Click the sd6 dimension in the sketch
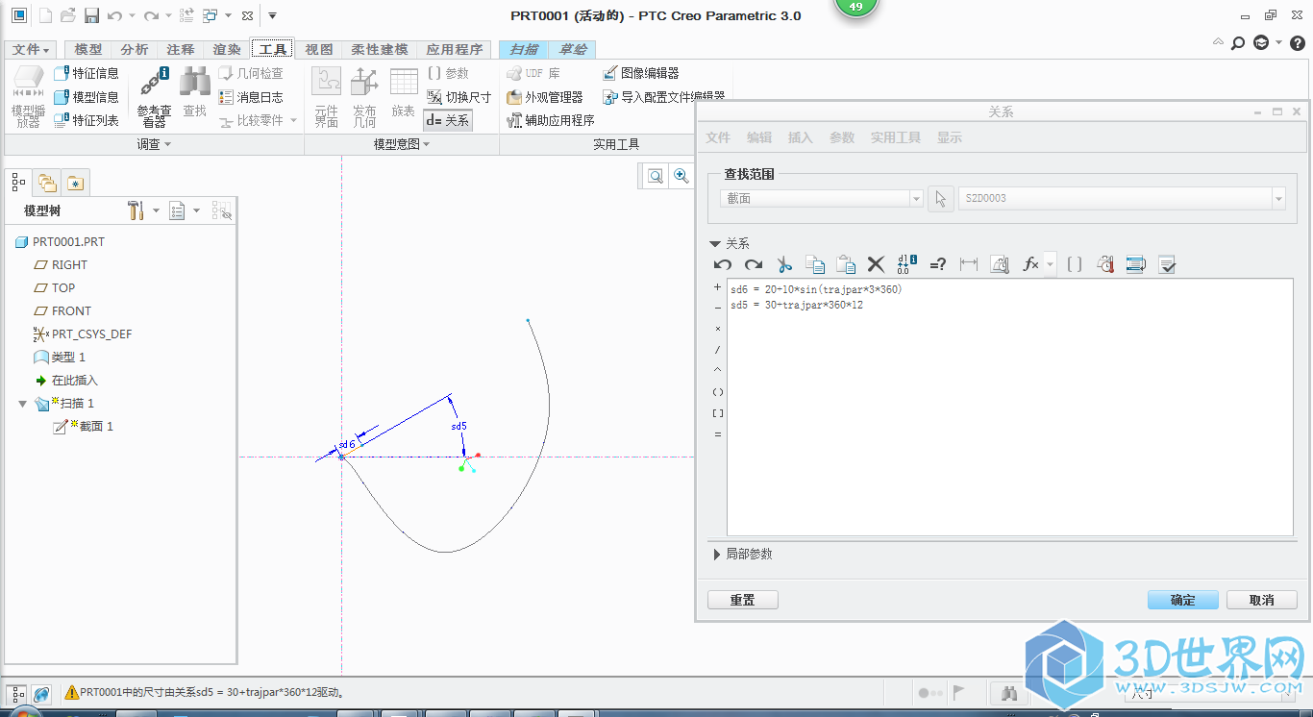 (347, 445)
